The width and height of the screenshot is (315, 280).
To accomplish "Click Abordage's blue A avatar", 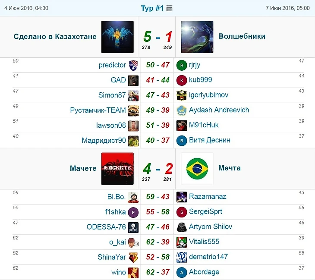I will click(182, 272).
